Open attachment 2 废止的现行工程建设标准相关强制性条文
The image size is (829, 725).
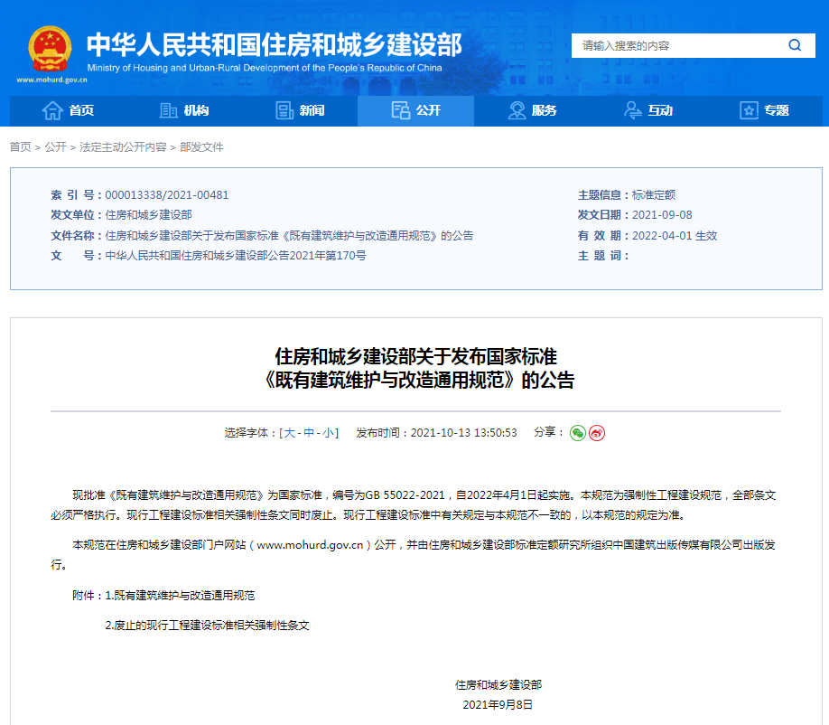[x=207, y=626]
